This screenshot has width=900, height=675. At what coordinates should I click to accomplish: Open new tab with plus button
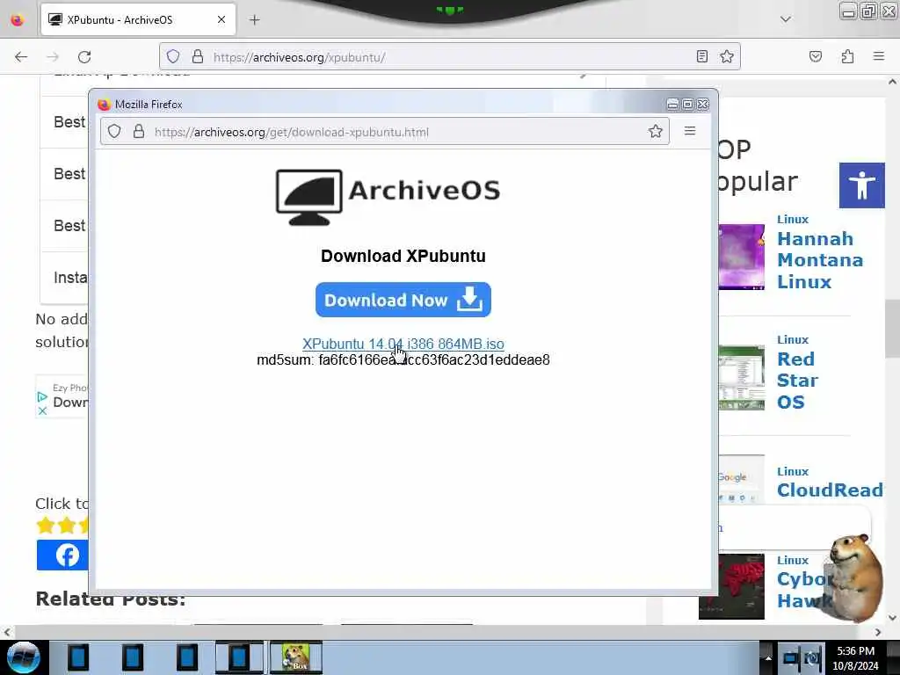pyautogui.click(x=254, y=20)
